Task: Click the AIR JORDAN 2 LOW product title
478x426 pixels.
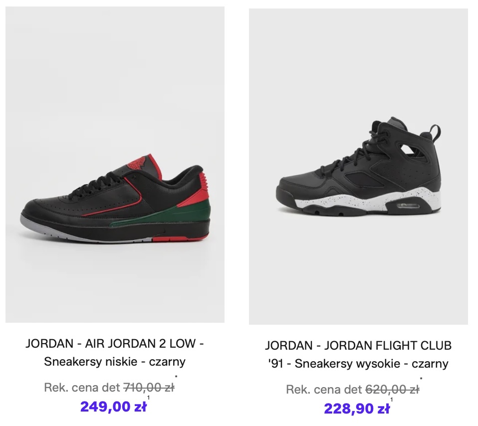Action: click(x=115, y=353)
